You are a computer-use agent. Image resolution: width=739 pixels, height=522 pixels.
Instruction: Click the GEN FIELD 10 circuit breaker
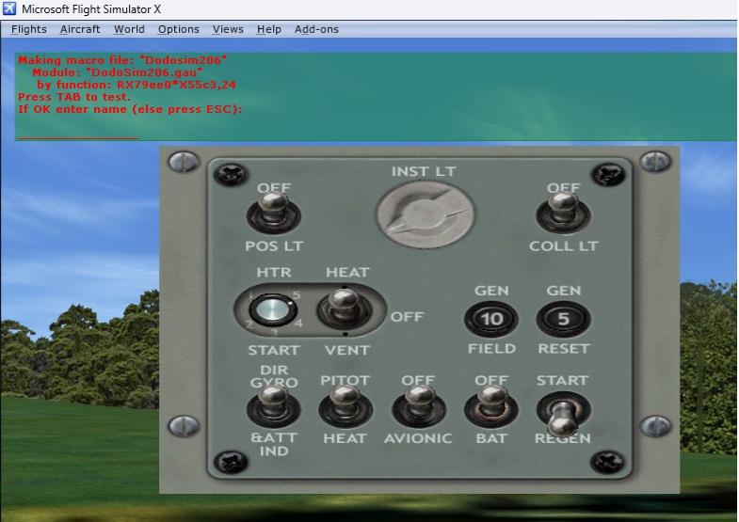[491, 319]
